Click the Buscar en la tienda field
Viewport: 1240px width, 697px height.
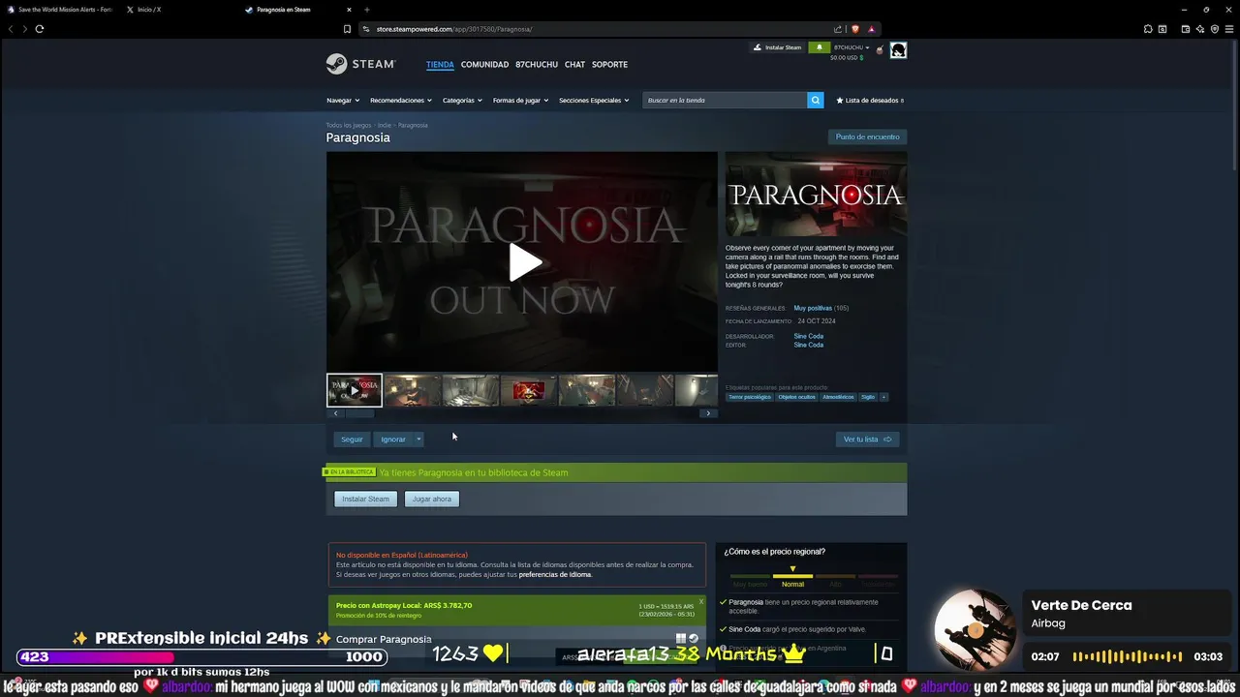point(725,100)
